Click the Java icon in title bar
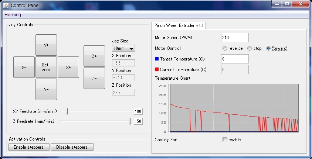Image resolution: width=312 pixels, height=159 pixels. click(x=6, y=5)
